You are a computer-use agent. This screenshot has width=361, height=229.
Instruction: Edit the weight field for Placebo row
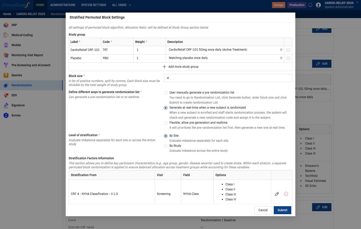coord(149,58)
